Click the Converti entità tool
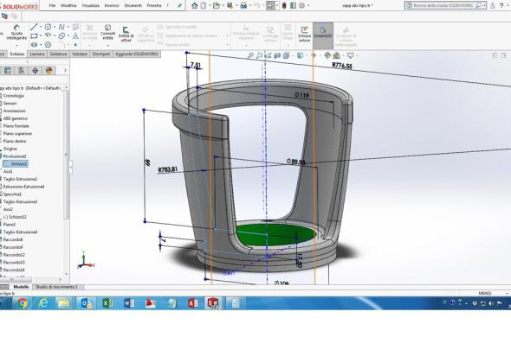The image size is (511, 337). point(108,32)
